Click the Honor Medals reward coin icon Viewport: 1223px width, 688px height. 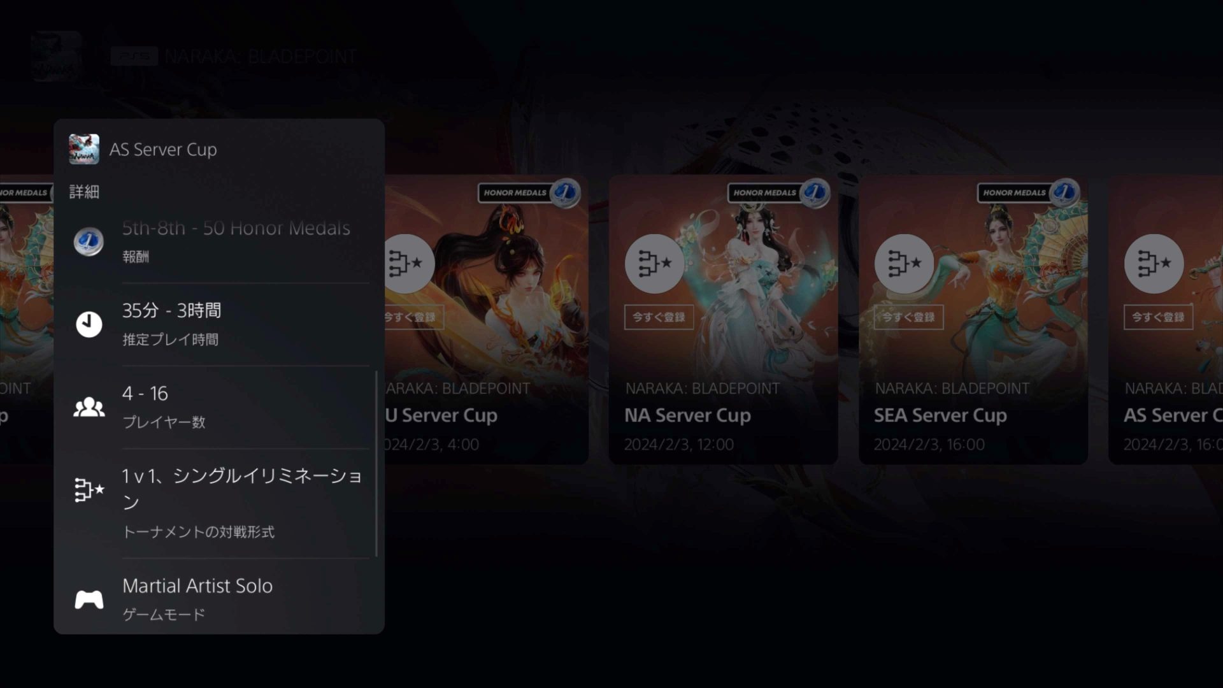89,242
